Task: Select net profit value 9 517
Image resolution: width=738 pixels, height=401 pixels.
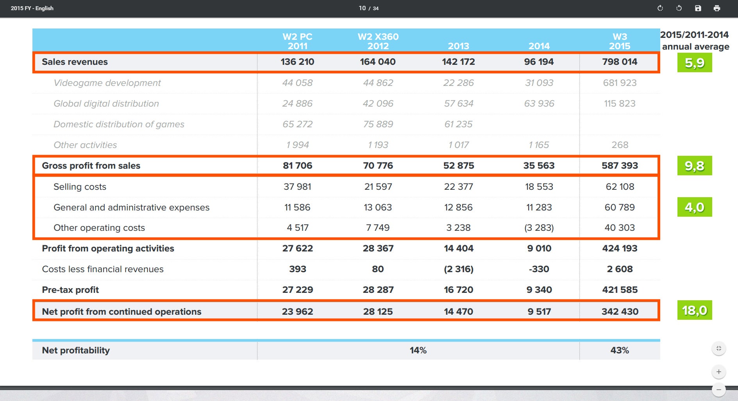Action: click(539, 312)
